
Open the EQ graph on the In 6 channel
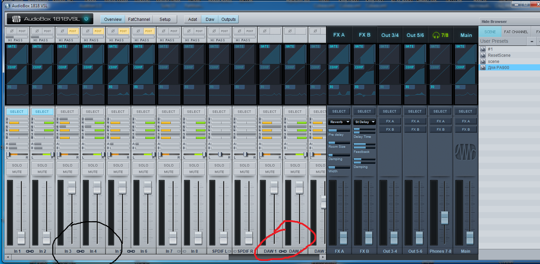tap(144, 94)
